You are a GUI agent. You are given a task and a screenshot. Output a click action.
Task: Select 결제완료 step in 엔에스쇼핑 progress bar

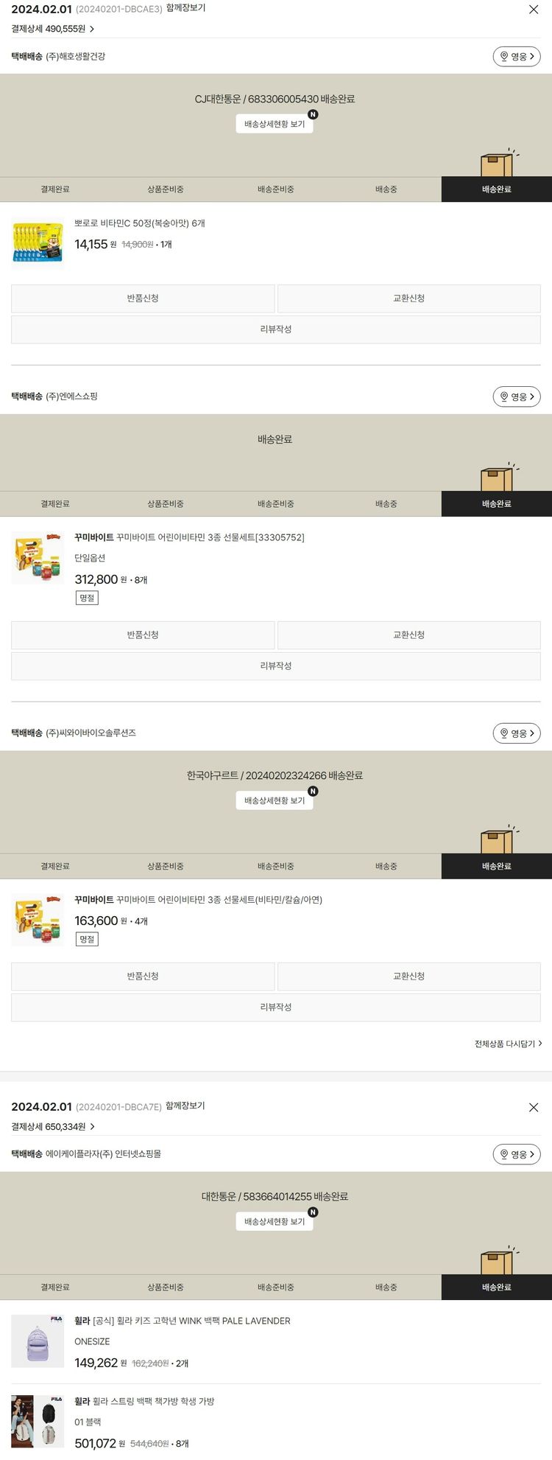(x=55, y=504)
